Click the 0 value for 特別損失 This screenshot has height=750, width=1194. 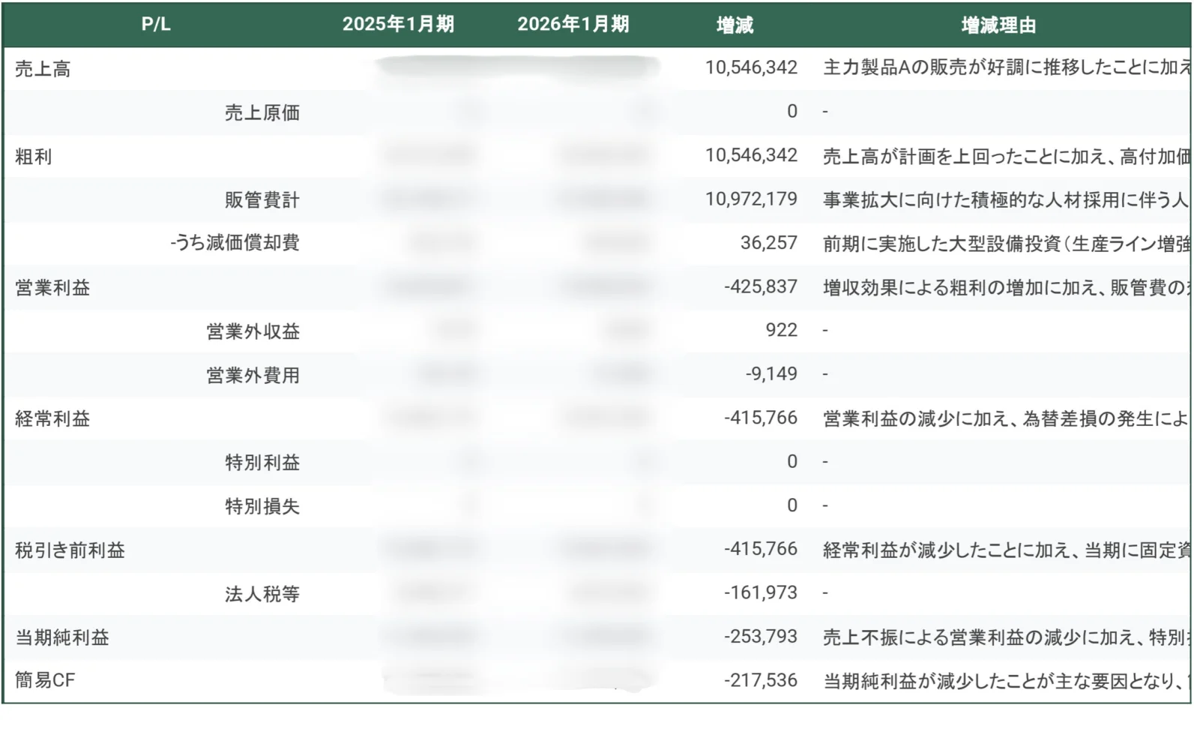click(x=792, y=505)
